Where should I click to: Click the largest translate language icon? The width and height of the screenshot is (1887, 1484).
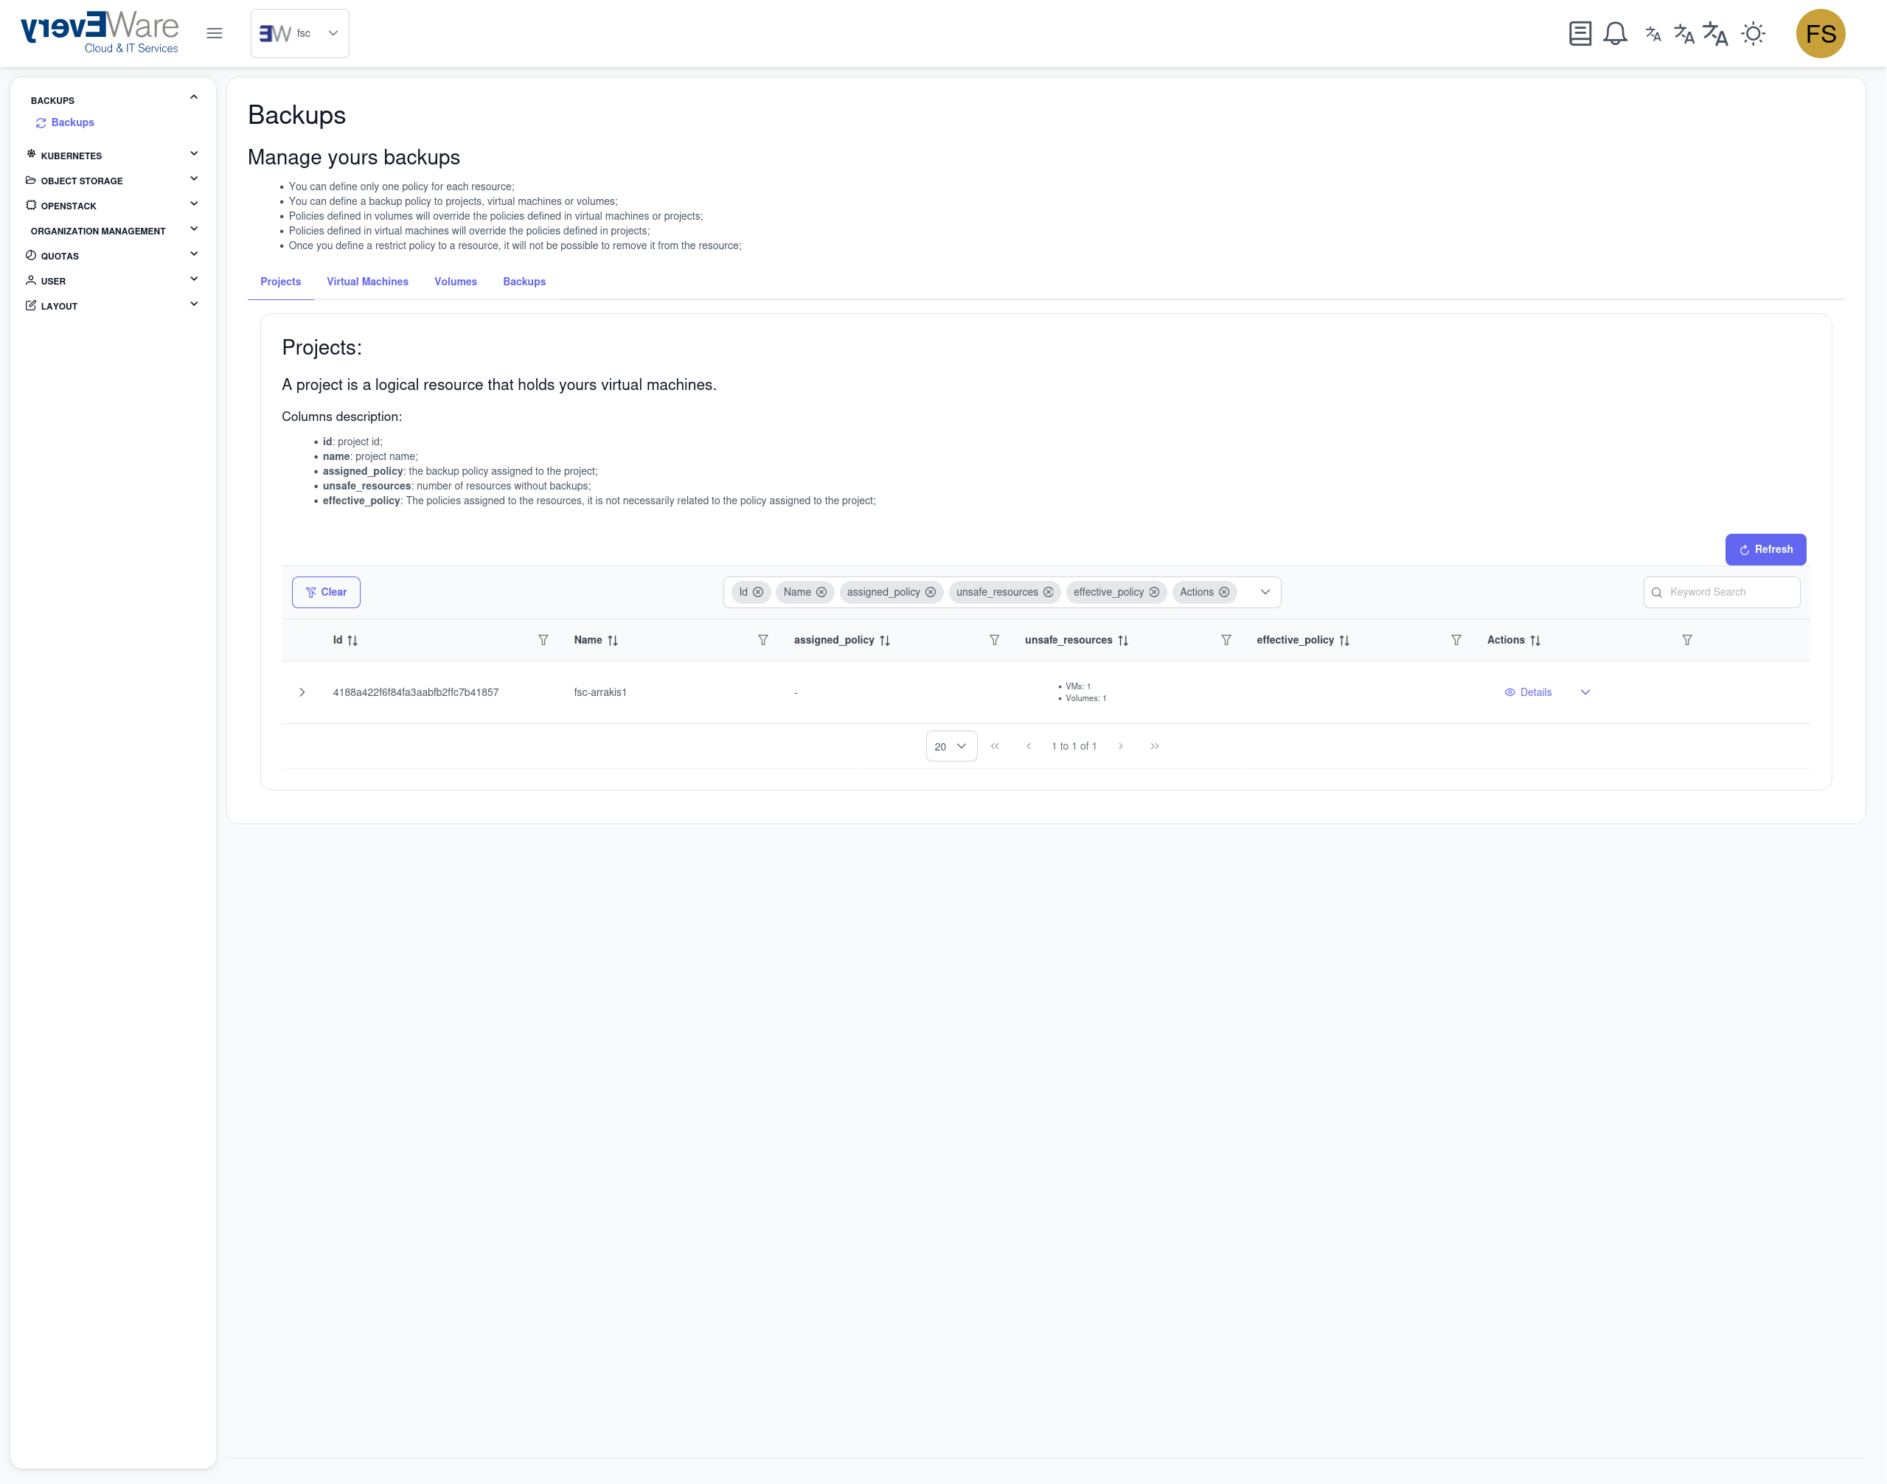(1714, 34)
